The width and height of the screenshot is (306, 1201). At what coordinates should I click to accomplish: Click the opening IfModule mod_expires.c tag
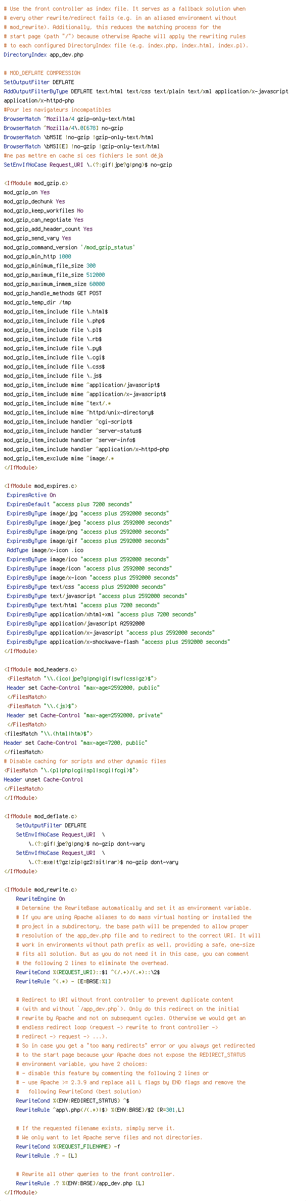40,486
